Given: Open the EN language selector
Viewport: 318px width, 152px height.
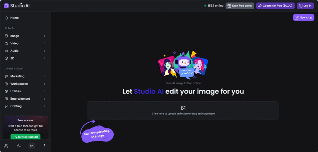Looking at the screenshot, I should (x=32, y=146).
